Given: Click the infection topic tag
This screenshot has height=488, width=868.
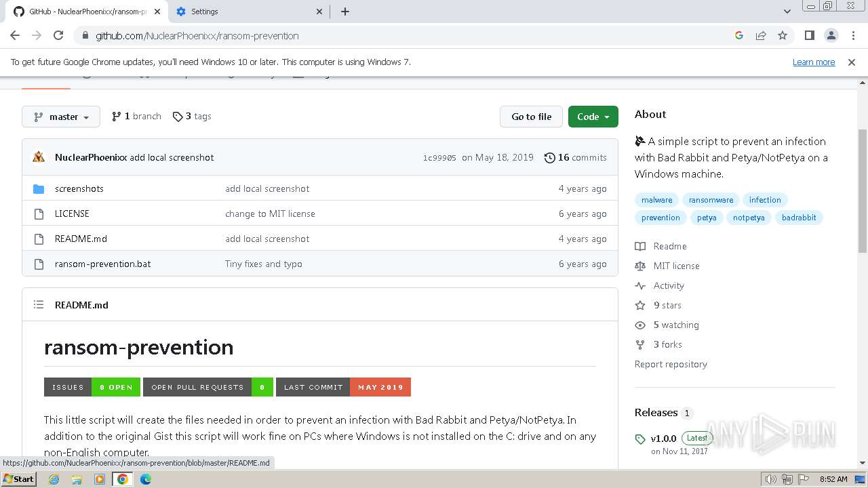Looking at the screenshot, I should 765,200.
